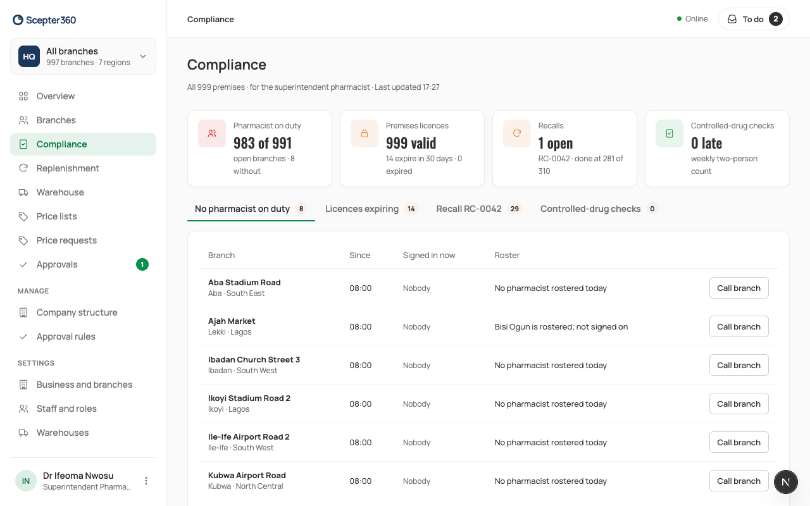Open the user options three-dot menu

(x=146, y=481)
